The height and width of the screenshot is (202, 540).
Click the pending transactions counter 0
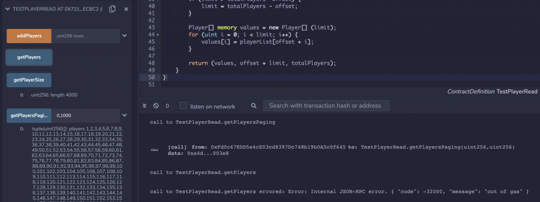coord(167,106)
